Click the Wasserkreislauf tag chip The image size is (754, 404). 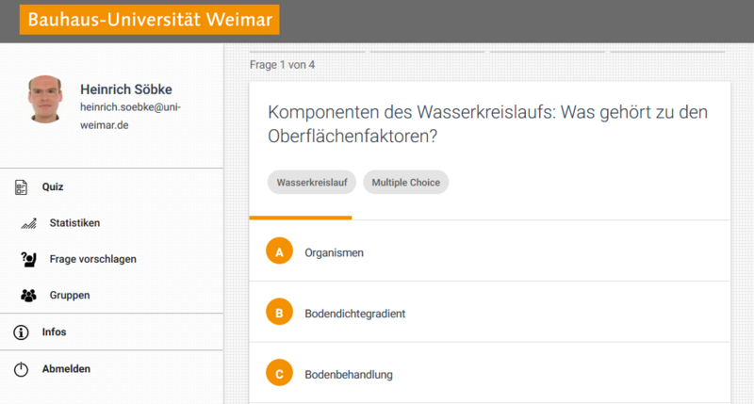pyautogui.click(x=311, y=183)
